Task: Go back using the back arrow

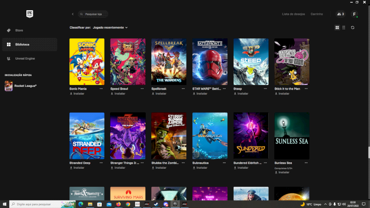Action: (73, 14)
